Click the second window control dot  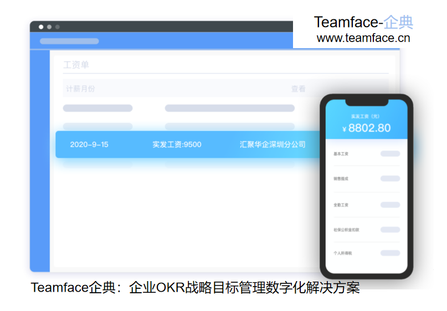tap(49, 27)
